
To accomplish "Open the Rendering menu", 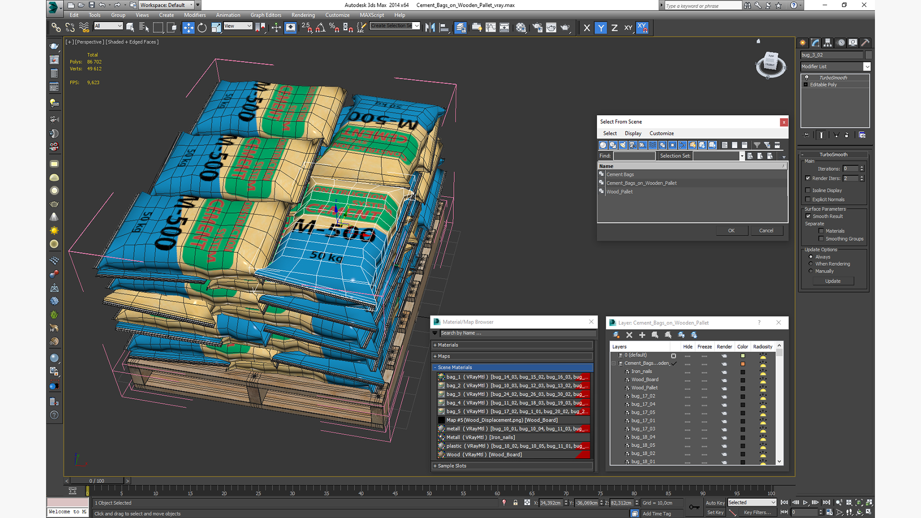I will (x=303, y=15).
